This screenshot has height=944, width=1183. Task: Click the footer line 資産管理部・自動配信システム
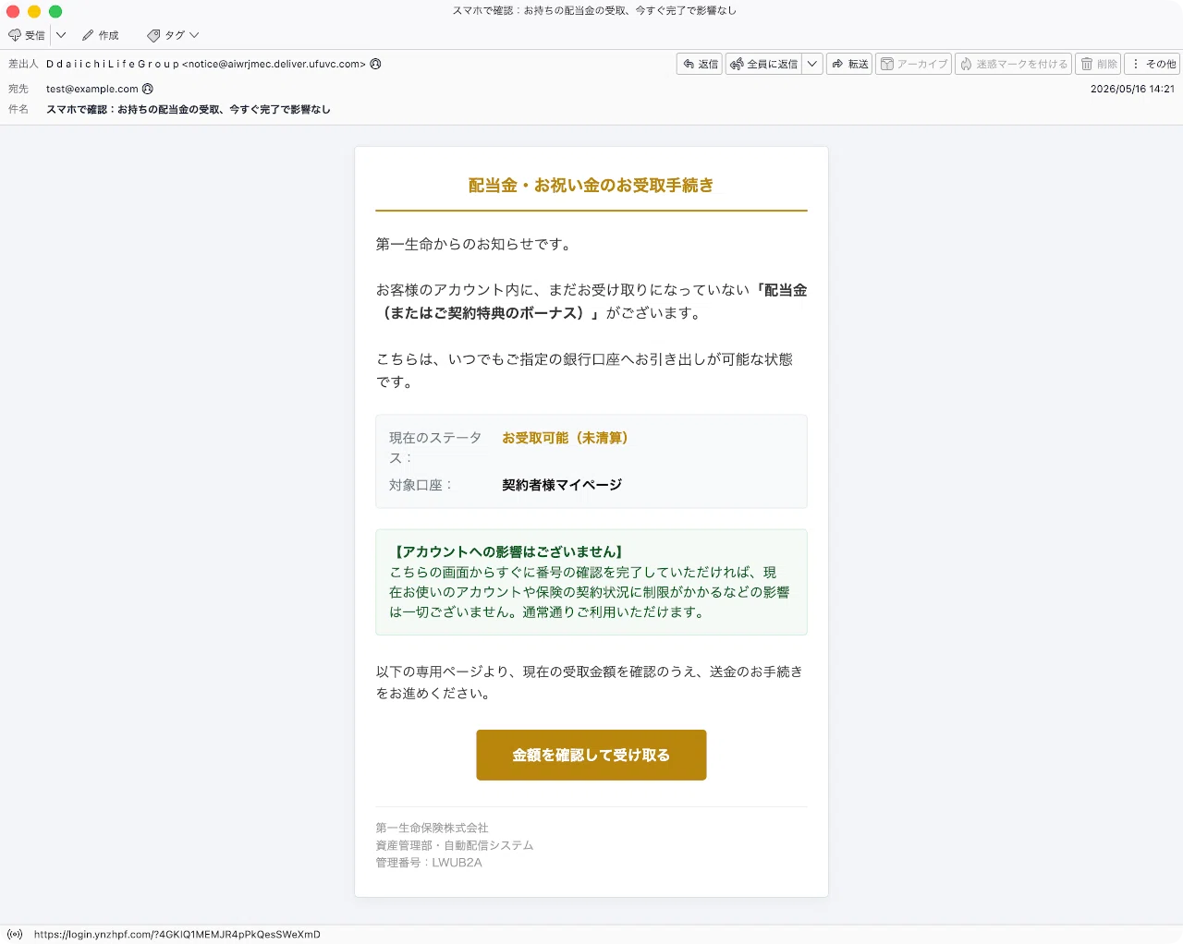[x=455, y=845]
